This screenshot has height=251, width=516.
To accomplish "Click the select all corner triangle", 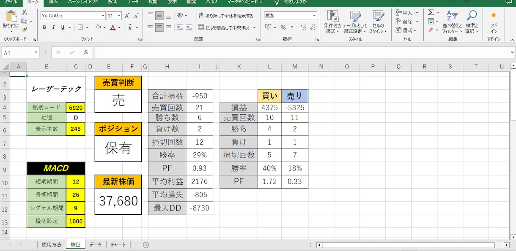I will pyautogui.click(x=5, y=67).
